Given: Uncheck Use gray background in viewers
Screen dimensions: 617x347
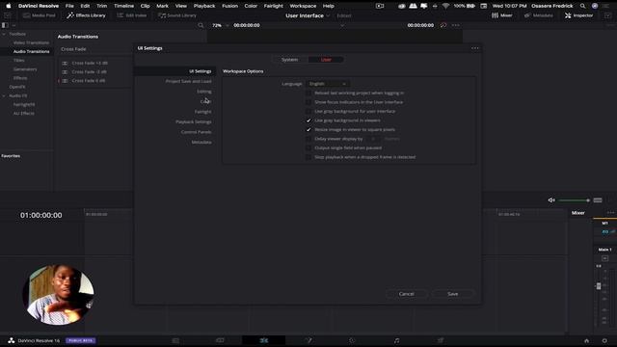Looking at the screenshot, I should [x=308, y=120].
